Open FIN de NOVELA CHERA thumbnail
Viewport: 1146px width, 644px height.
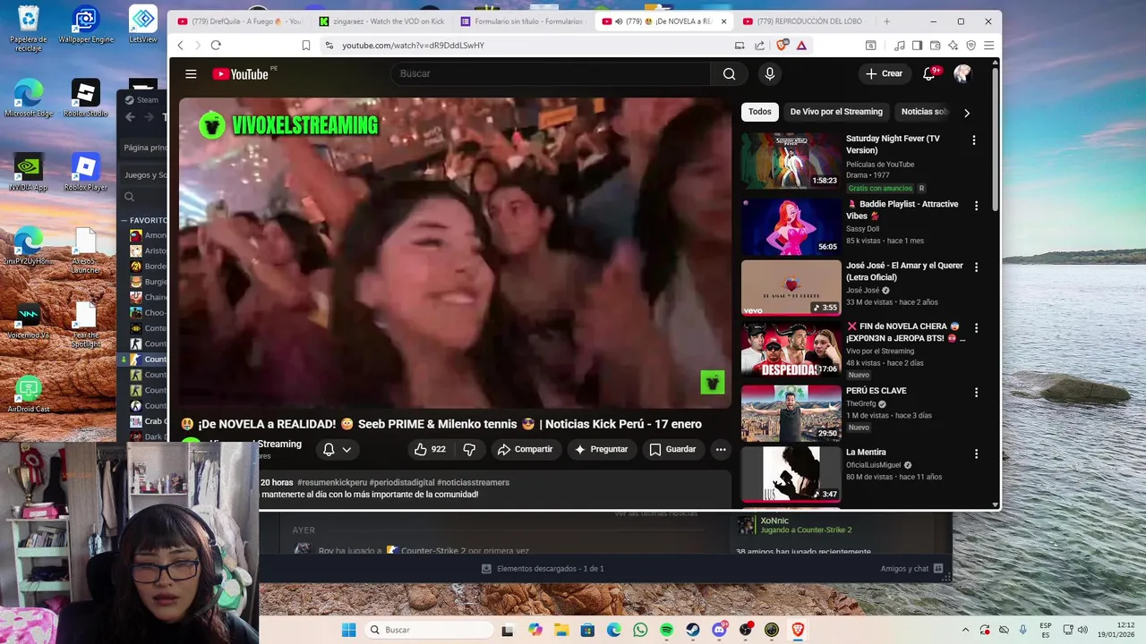[791, 350]
